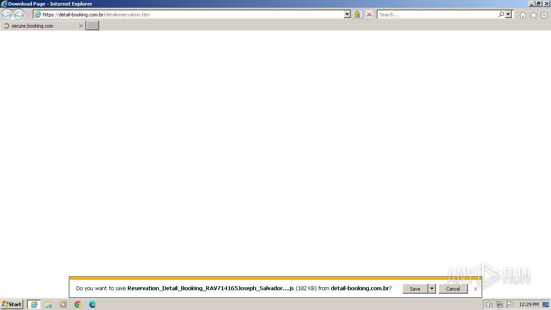Open the network tray icon
551x310 pixels.
click(x=499, y=304)
